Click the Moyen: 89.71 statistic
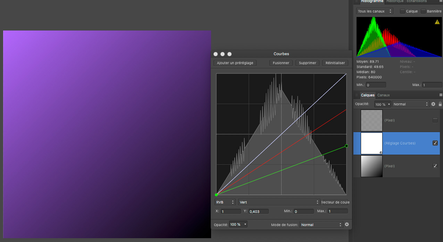The height and width of the screenshot is (242, 443). 368,61
